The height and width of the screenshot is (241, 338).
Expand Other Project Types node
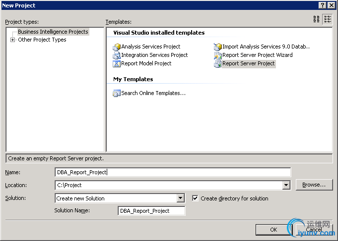coord(12,40)
